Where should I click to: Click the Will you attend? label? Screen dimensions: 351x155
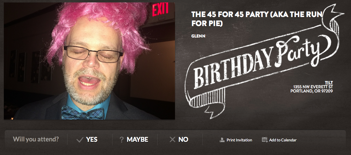click(36, 139)
